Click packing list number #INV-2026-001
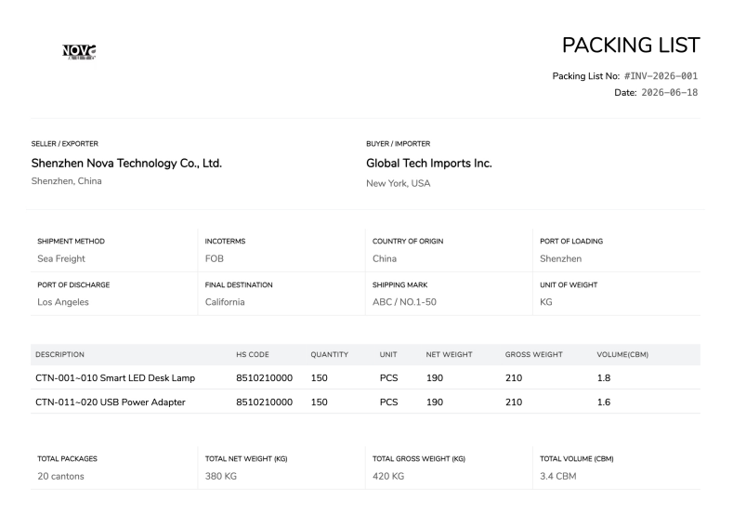 point(661,76)
